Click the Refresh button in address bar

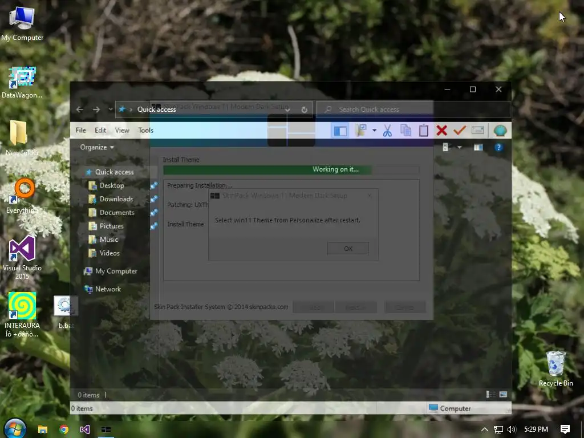[305, 109]
